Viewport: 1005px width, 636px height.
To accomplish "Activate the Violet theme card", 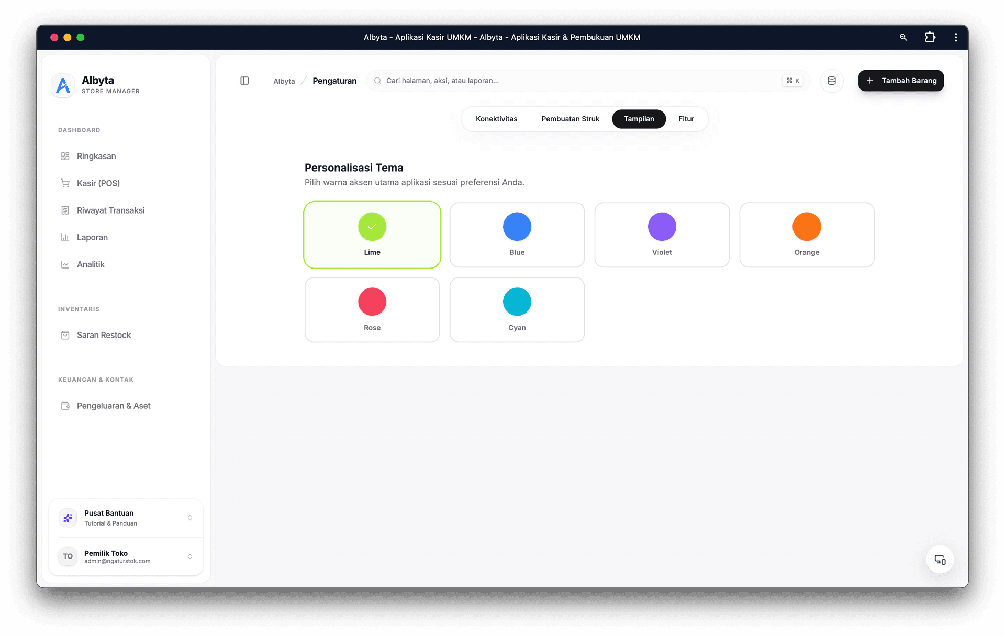I will [662, 235].
